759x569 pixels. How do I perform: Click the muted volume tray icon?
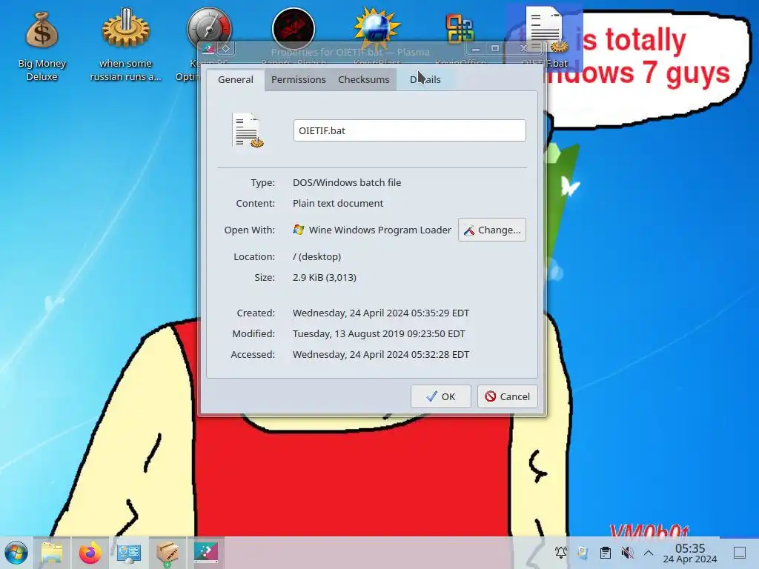pos(627,553)
